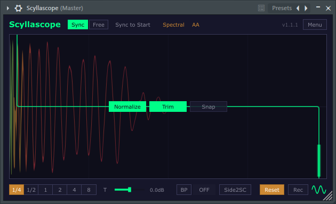Viewport: 336px width, 204px height.
Task: Click the Scyllascope logo title
Action: coord(35,25)
